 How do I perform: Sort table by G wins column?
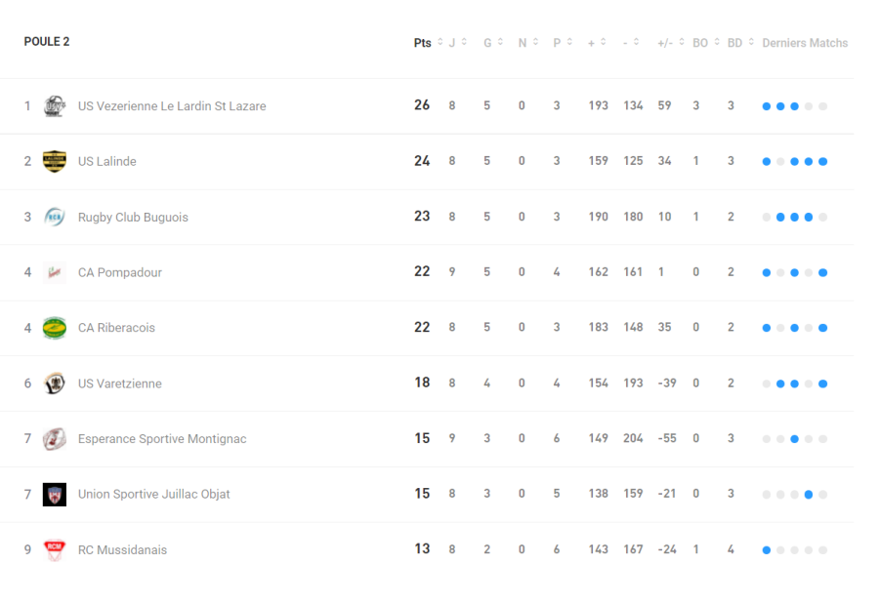coord(488,43)
